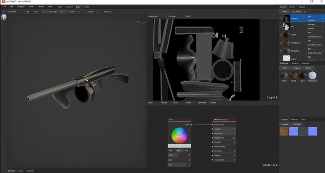Select the first normal map texture
This screenshot has width=325, height=173.
(x=293, y=131)
